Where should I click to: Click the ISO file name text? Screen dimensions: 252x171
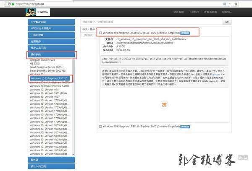[x=151, y=39]
